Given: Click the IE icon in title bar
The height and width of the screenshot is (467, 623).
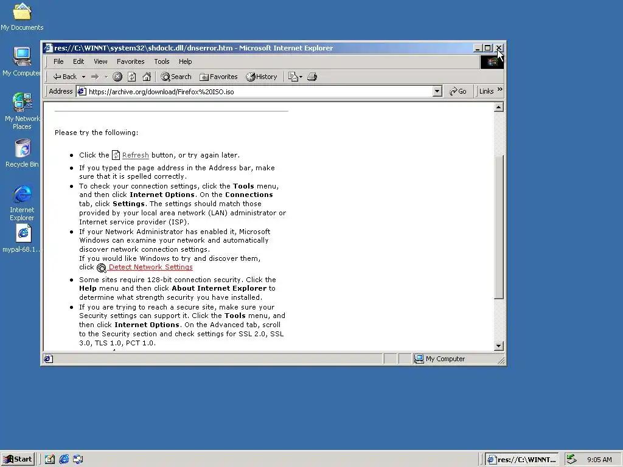Looking at the screenshot, I should tap(48, 48).
